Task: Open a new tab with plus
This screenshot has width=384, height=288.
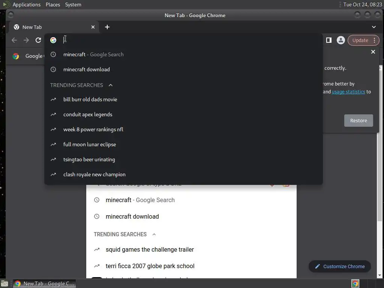Action: (x=107, y=27)
